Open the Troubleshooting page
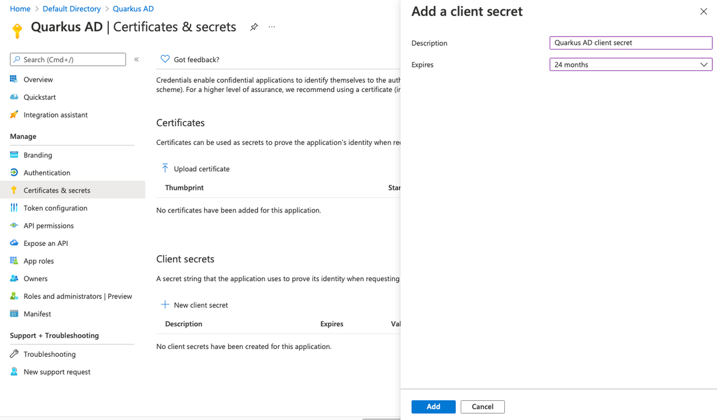 click(49, 354)
